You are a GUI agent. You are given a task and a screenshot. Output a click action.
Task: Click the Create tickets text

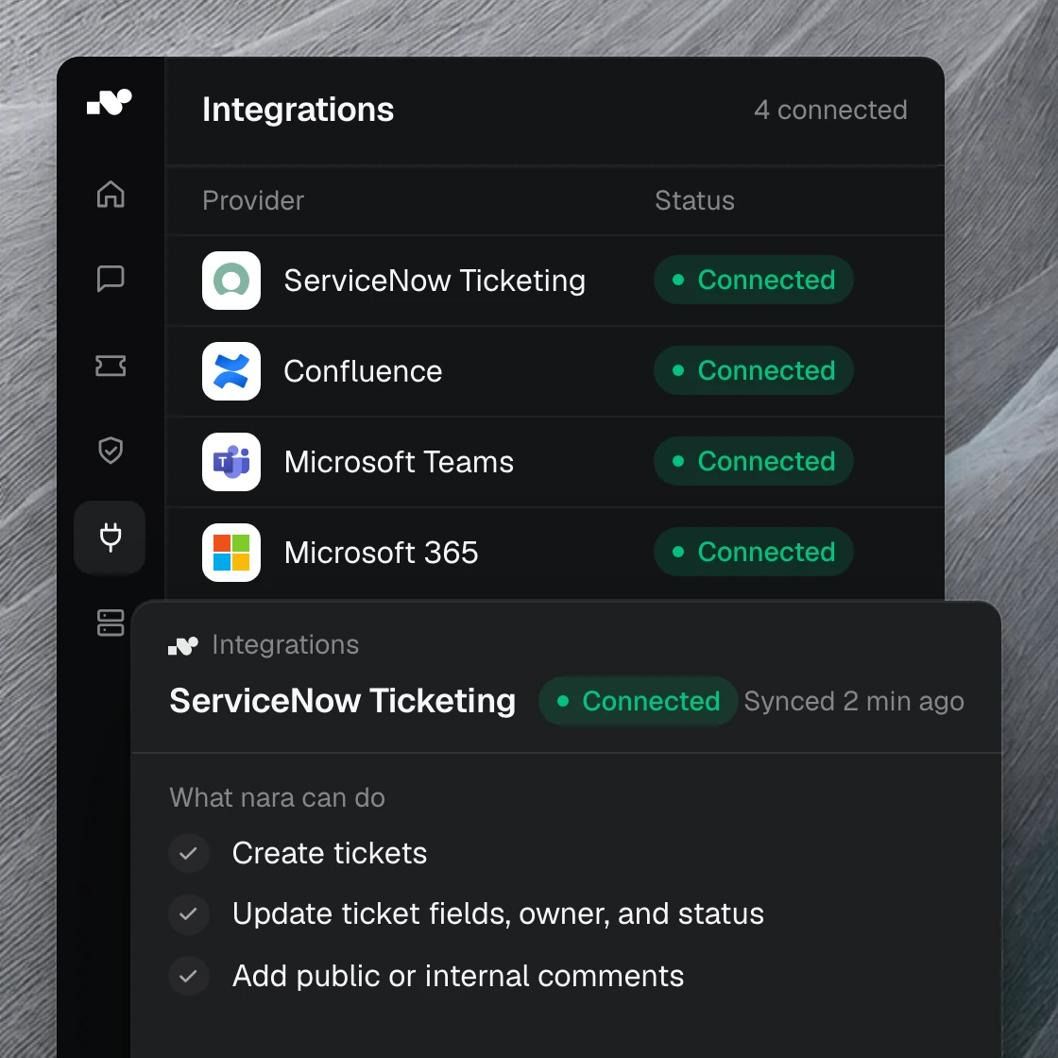(x=330, y=854)
